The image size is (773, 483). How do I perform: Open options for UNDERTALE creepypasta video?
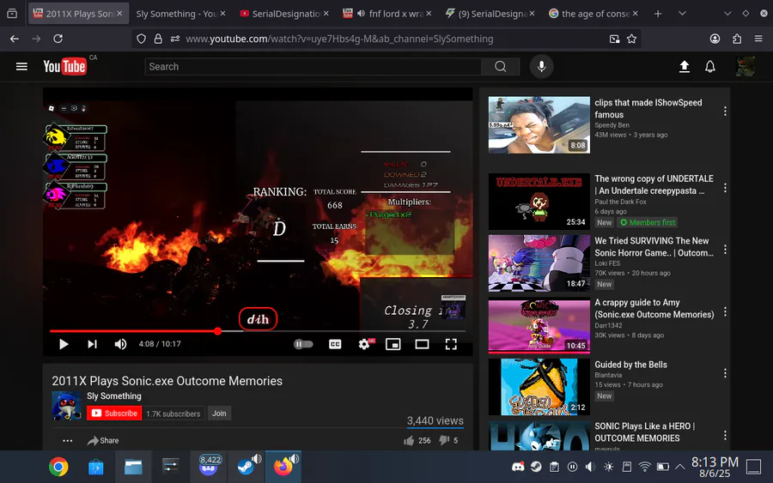point(725,188)
